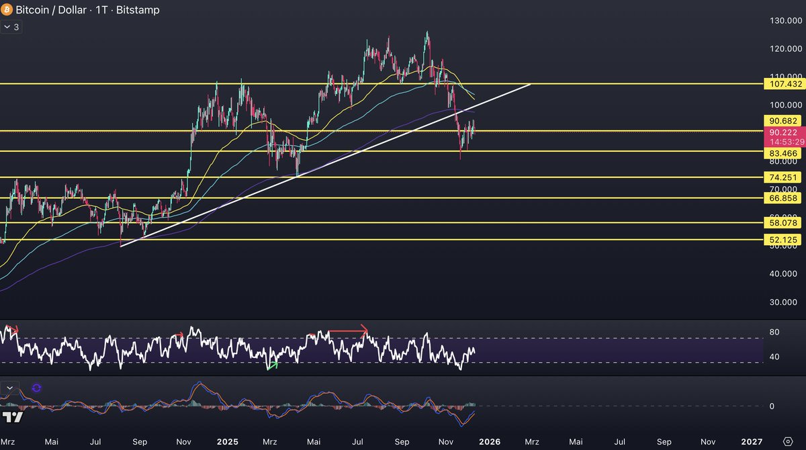806x450 pixels.
Task: Click the RSI scale value 40
Action: 774,357
